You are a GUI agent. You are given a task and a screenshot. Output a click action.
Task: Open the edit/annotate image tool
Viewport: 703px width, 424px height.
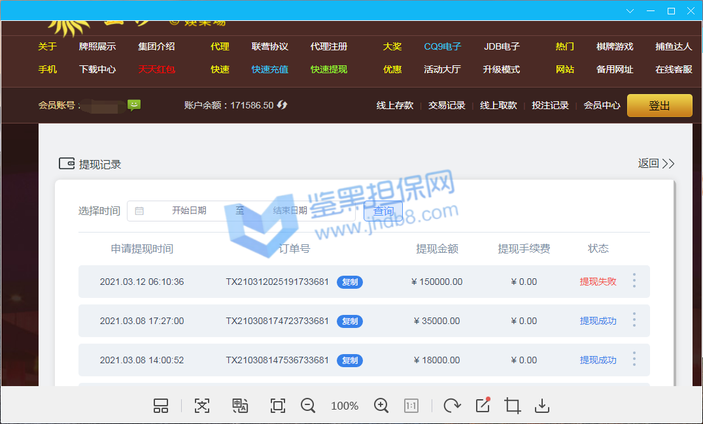pos(483,406)
